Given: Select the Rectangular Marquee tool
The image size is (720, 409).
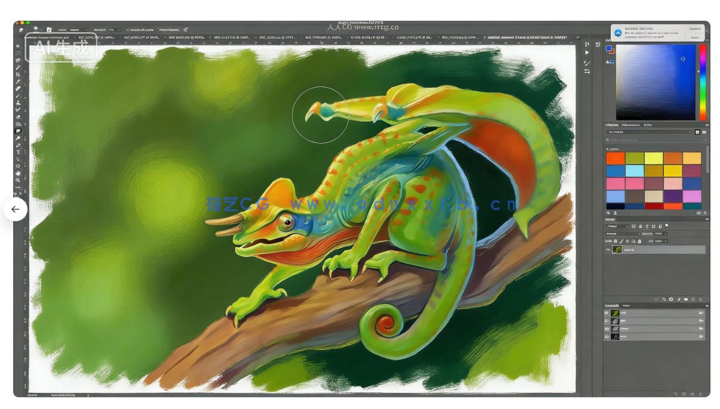Looking at the screenshot, I should pyautogui.click(x=18, y=53).
